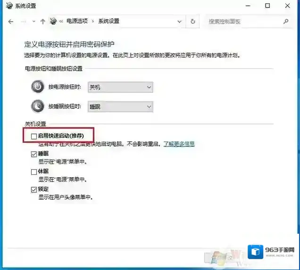This screenshot has width=300, height=270.
Task: Click the 按电源按钮时 label
Action: [65, 87]
